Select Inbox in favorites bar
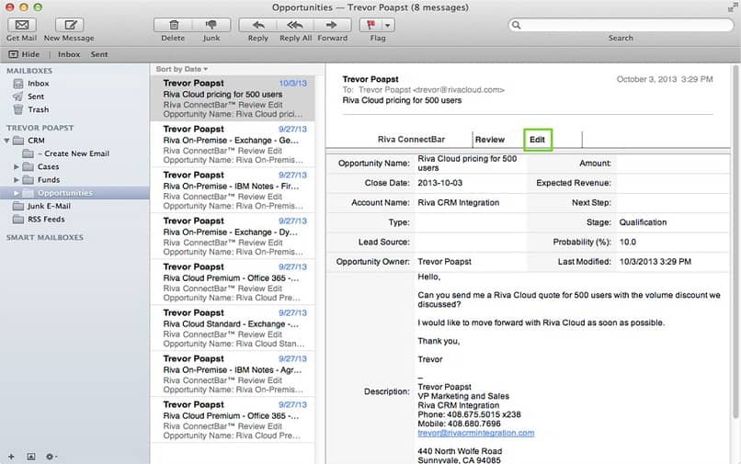 69,54
